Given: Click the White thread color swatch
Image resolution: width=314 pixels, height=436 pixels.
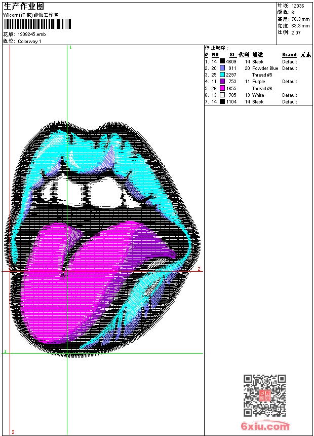Looking at the screenshot, I should point(222,95).
